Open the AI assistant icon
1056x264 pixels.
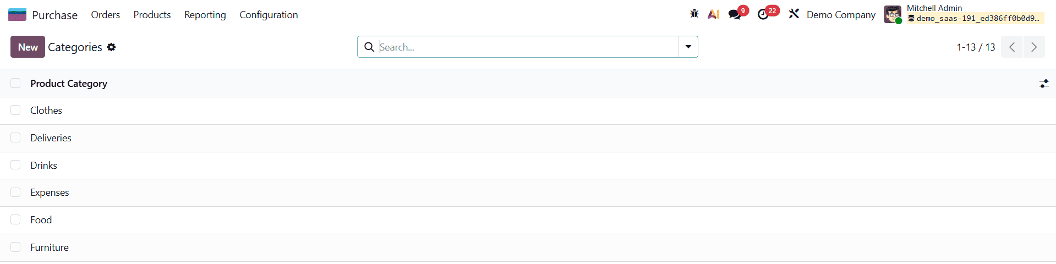click(x=713, y=14)
